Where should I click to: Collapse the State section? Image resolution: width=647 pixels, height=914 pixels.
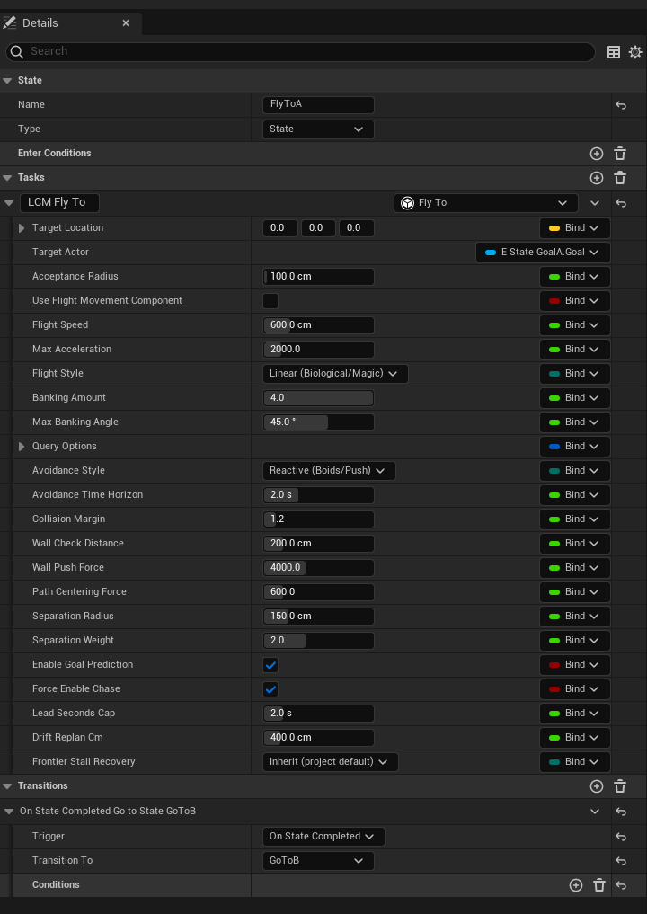[x=7, y=81]
